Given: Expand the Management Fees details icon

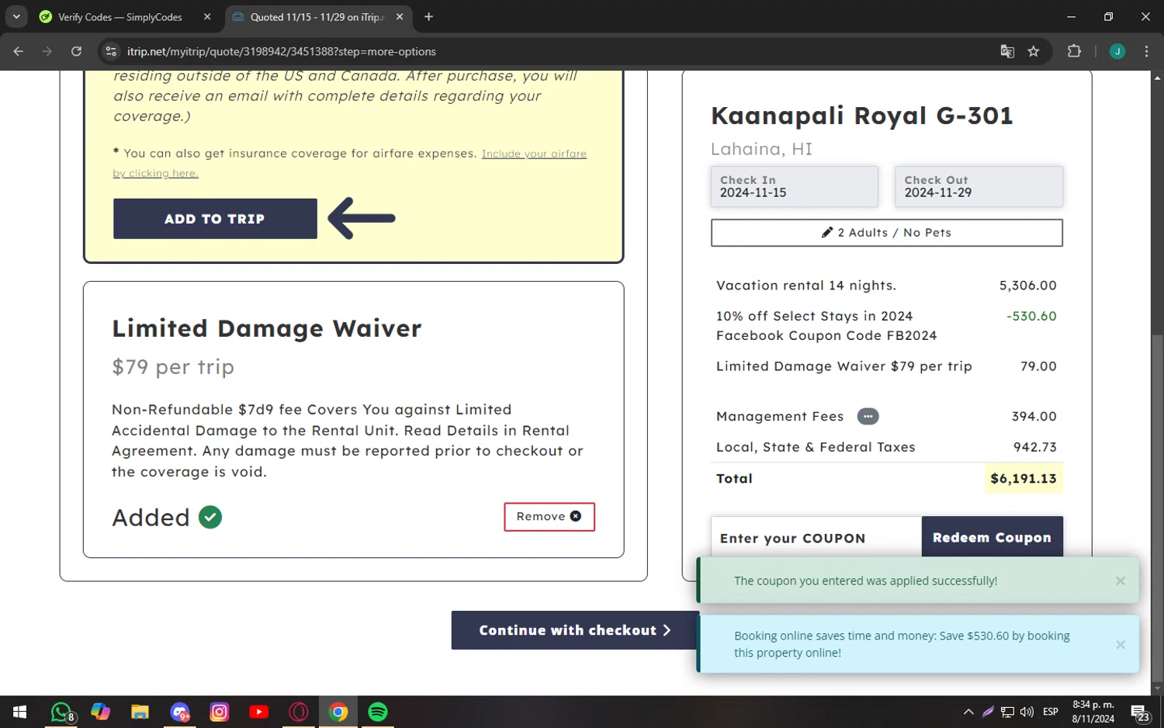Looking at the screenshot, I should [868, 417].
